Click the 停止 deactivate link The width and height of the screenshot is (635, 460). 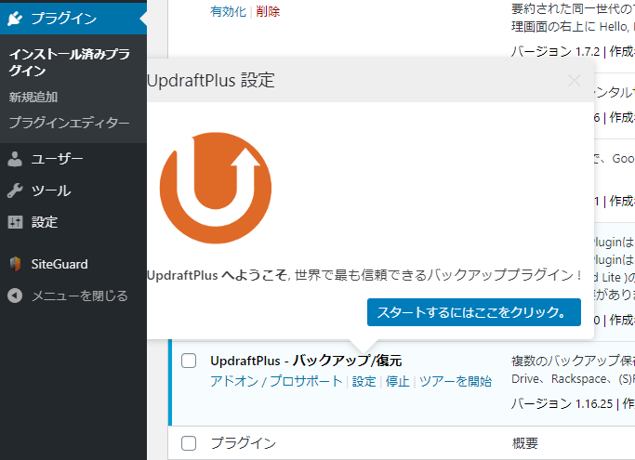(398, 381)
